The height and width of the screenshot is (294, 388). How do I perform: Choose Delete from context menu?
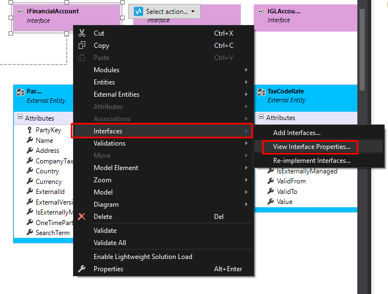[x=163, y=217]
